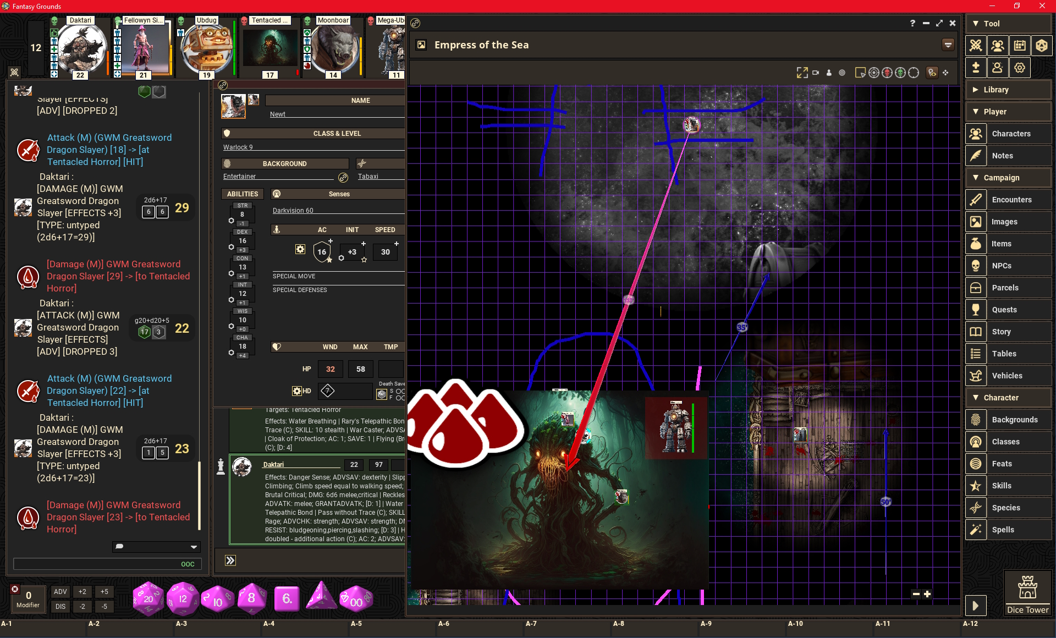
Task: Click the d12 die
Action: 183,598
